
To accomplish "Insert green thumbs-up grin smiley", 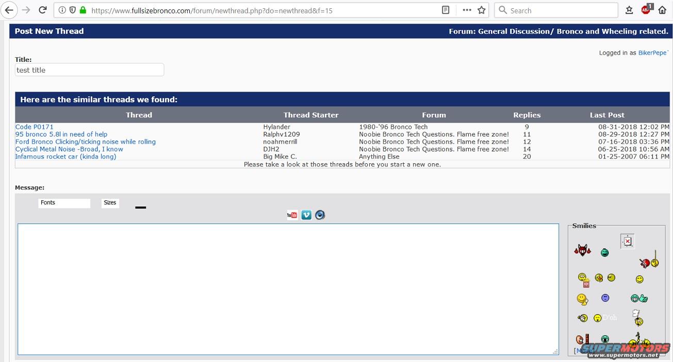I will [639, 298].
